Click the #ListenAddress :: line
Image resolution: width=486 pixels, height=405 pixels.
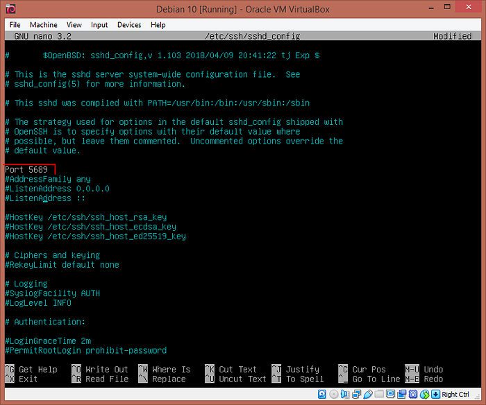[45, 198]
